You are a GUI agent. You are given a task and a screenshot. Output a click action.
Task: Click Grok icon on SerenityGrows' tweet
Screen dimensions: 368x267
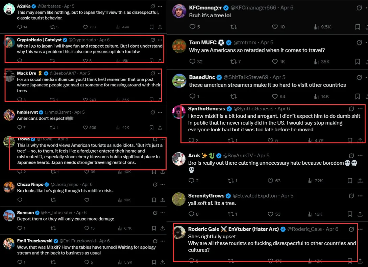[x=351, y=196]
